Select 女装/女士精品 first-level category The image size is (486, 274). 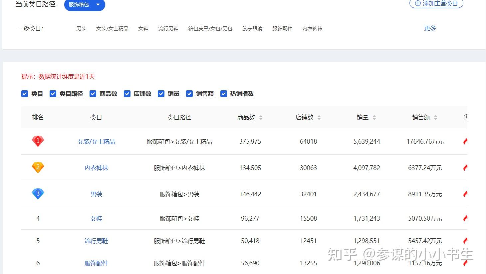click(112, 29)
